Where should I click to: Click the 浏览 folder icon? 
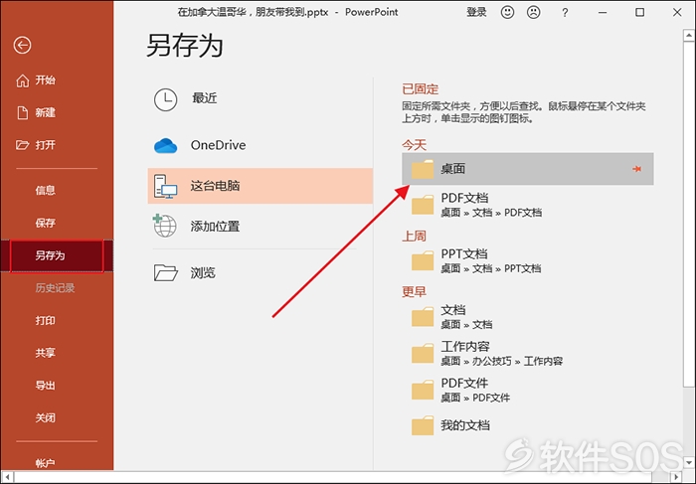(166, 273)
